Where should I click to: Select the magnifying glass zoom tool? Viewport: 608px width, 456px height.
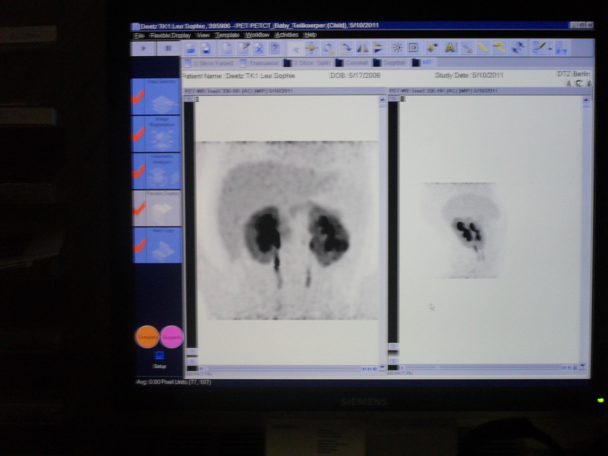pyautogui.click(x=328, y=48)
